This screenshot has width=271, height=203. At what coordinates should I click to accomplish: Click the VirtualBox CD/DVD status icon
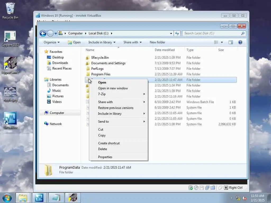tap(196, 188)
